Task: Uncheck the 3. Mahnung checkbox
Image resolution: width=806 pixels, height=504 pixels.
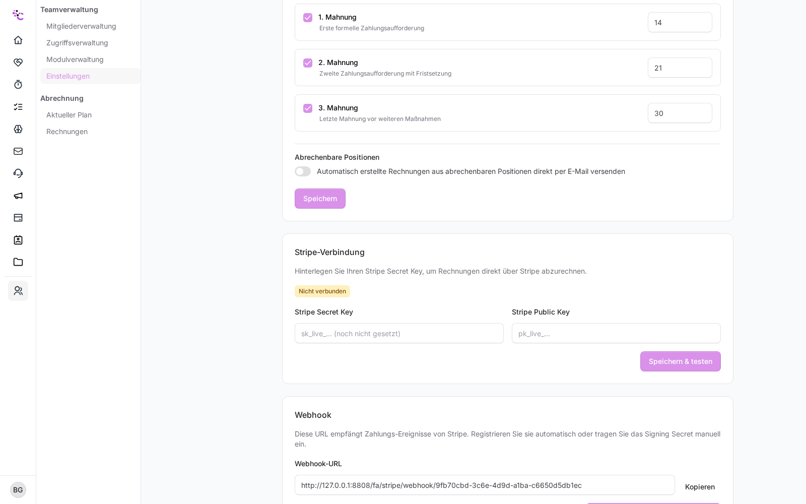Action: [x=308, y=108]
